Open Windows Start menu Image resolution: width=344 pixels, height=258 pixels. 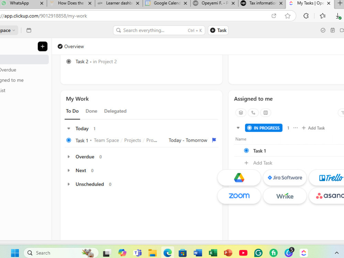point(15,253)
